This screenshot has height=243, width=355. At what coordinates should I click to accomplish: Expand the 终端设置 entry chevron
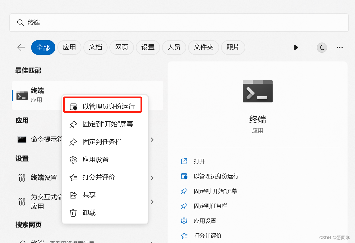152,178
